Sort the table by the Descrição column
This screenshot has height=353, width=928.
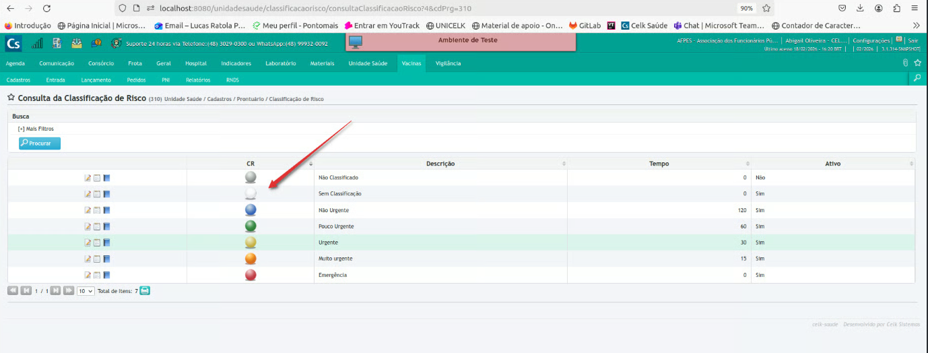[440, 164]
